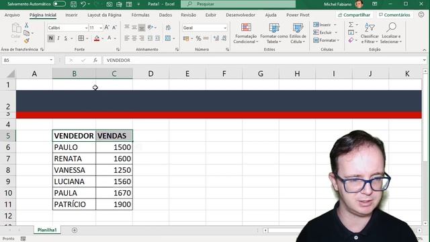Click the Merge and Center icon
The image size is (430, 242).
point(168,38)
